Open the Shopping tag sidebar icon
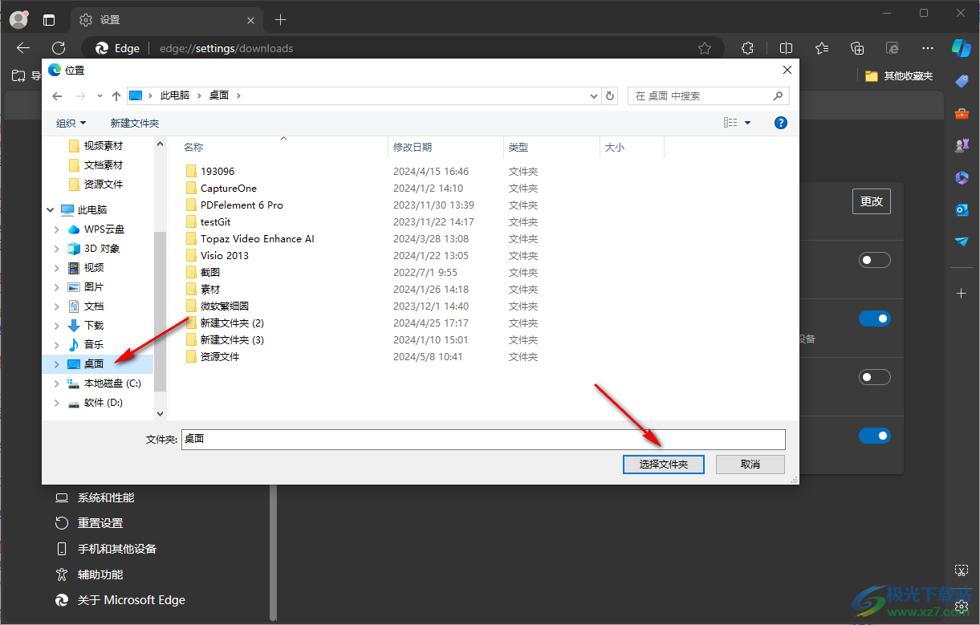This screenshot has width=980, height=625. (962, 81)
